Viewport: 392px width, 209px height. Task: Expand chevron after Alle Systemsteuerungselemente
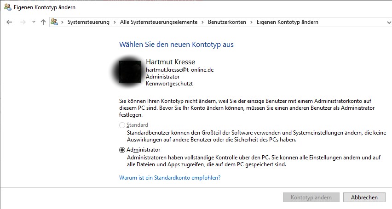coord(203,22)
